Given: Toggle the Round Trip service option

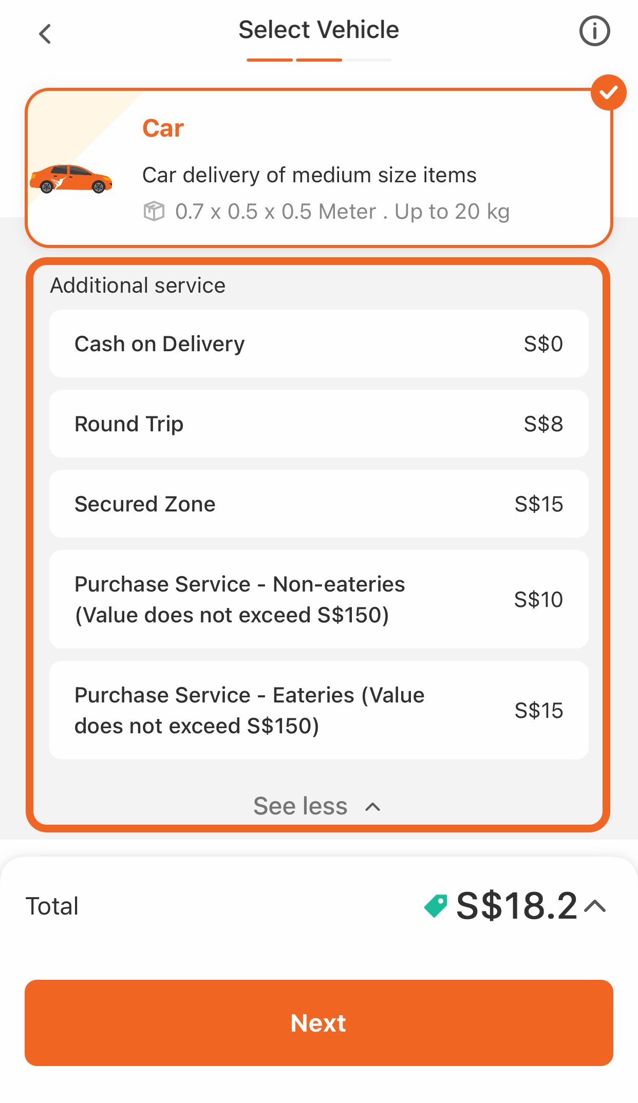Looking at the screenshot, I should (x=318, y=424).
